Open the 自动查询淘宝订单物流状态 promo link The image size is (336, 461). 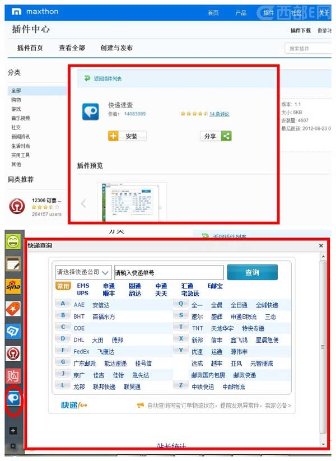point(214,406)
